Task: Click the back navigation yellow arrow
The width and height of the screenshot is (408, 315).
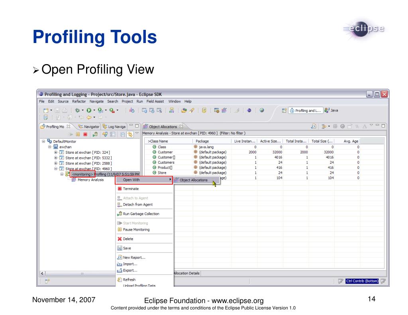Action: 89,117
